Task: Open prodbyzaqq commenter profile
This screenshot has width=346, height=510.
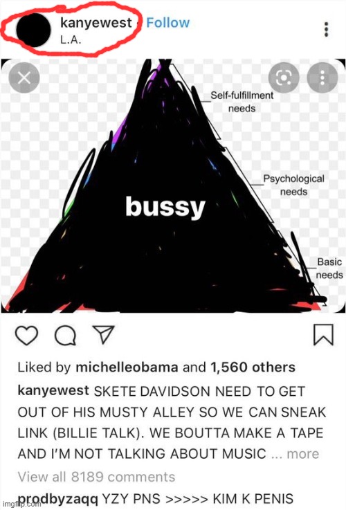Action: click(57, 498)
